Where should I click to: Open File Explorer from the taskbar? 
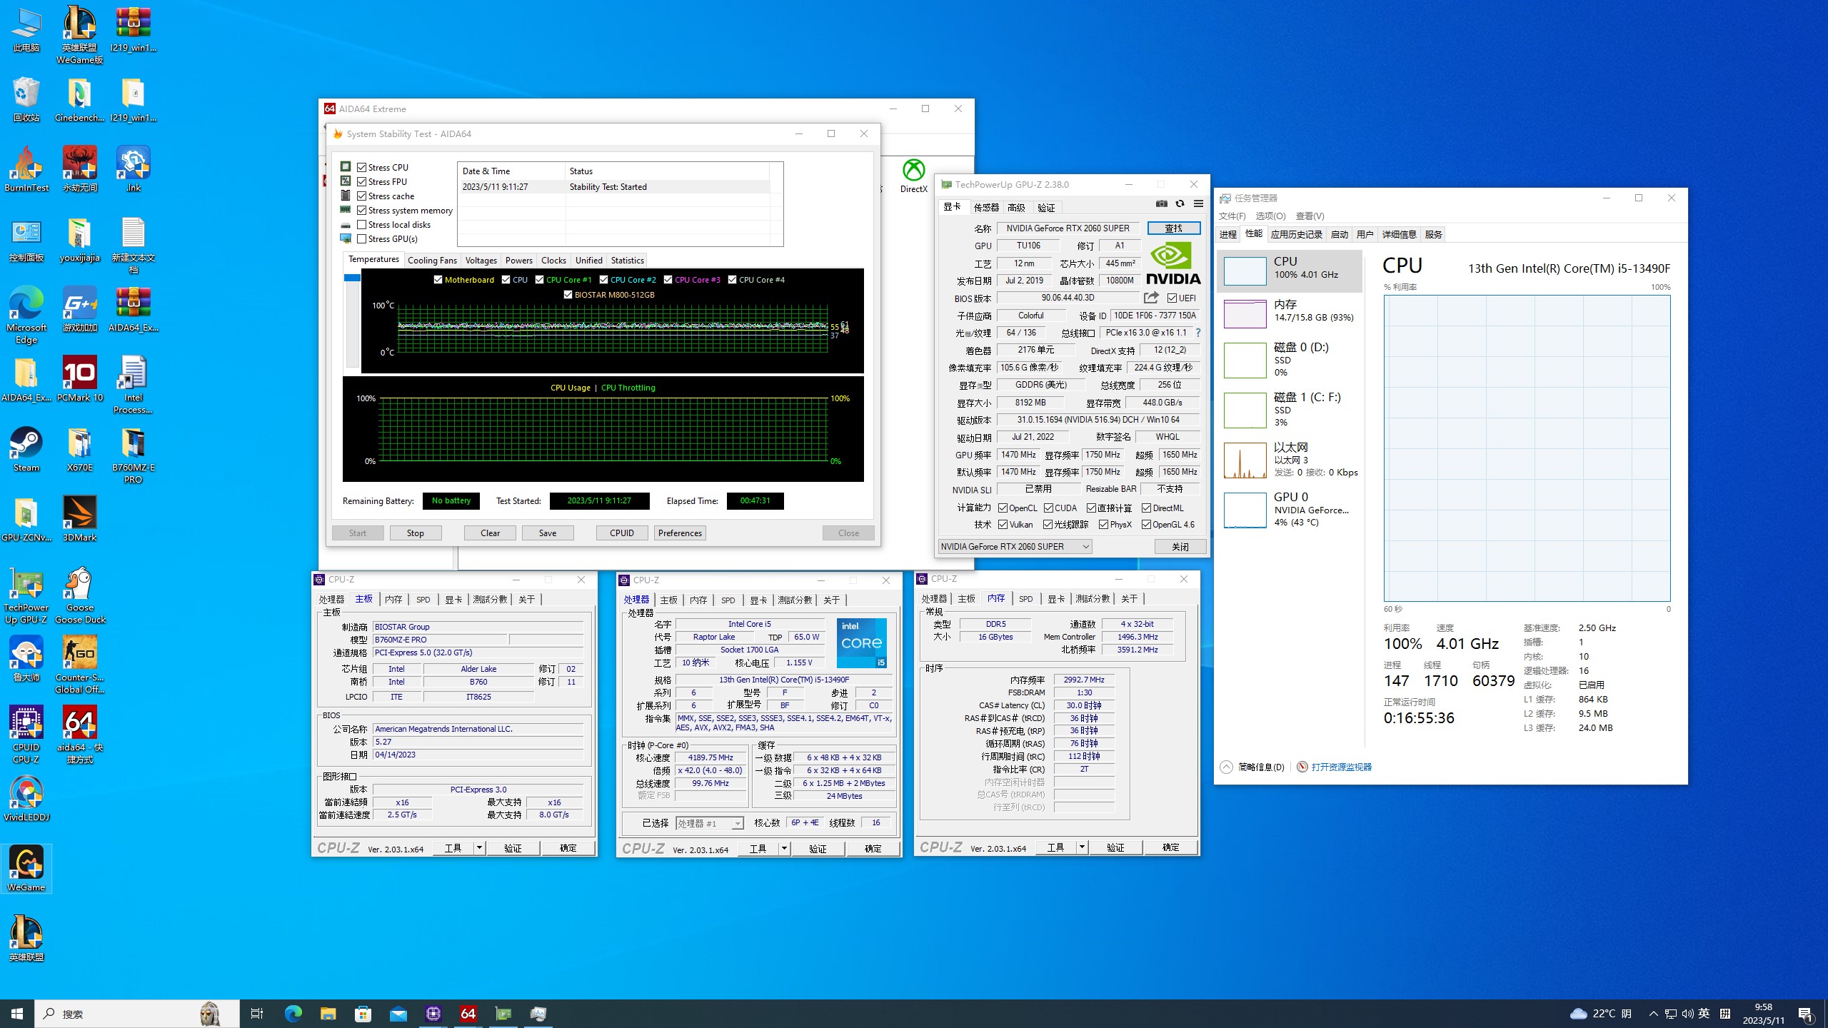pos(328,1014)
